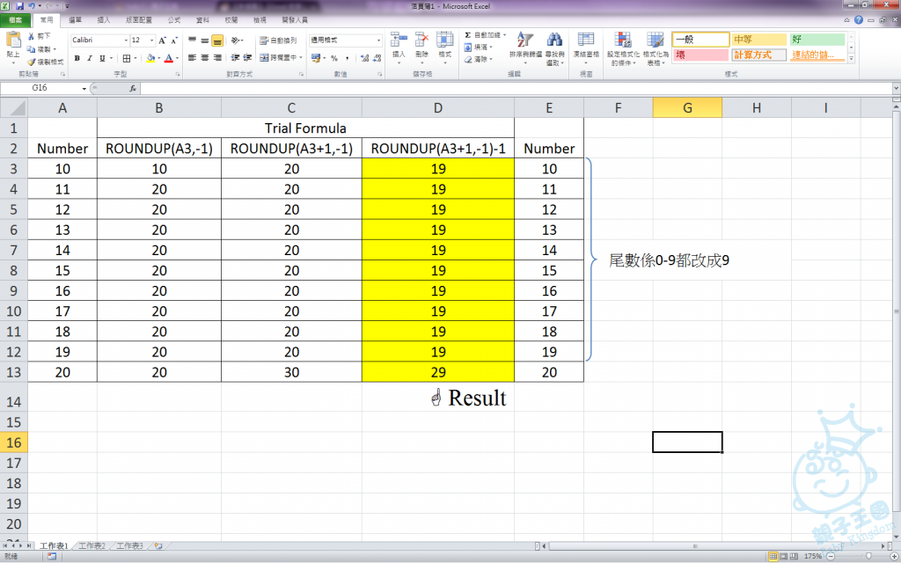Viewport: 901px width, 563px height.
Task: Open the 檔案 File tab
Action: pyautogui.click(x=16, y=19)
